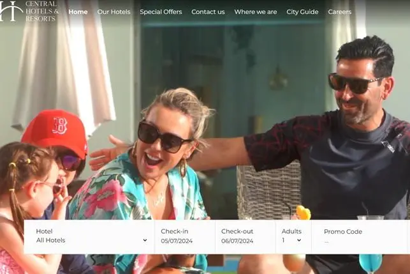
Task: Click the Check-in label
Action: point(173,231)
